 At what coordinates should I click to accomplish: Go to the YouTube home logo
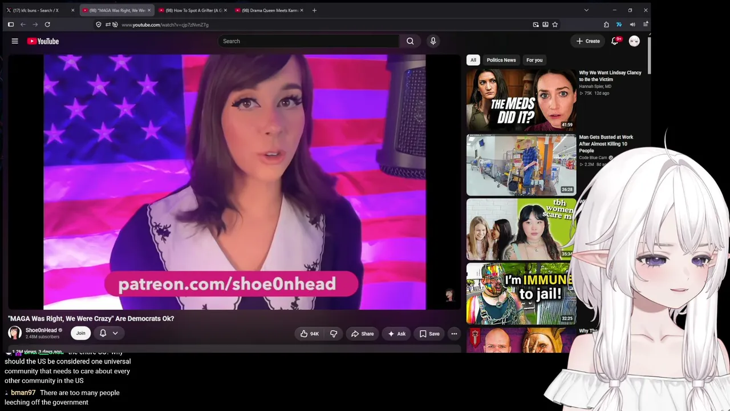point(43,41)
